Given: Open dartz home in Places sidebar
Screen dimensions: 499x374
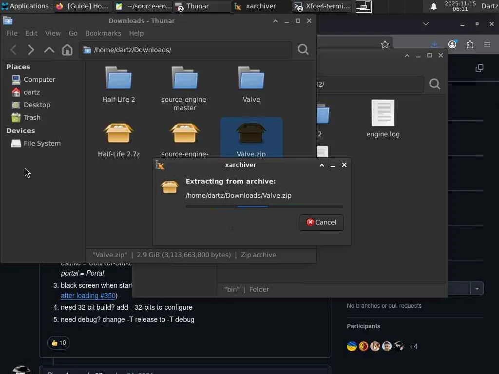Looking at the screenshot, I should click(x=25, y=92).
